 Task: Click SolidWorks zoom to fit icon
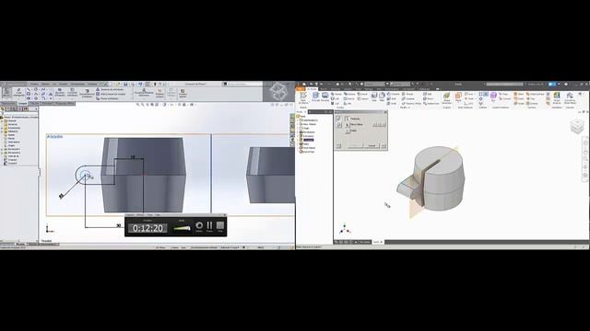click(138, 105)
